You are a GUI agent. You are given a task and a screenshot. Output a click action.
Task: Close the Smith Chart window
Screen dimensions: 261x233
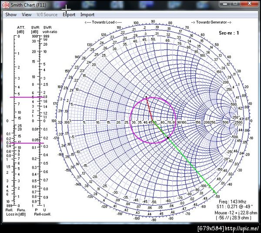point(250,3)
